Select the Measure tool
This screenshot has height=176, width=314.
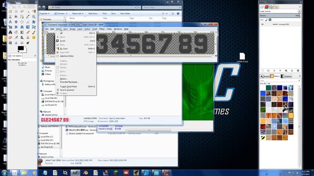tap(10, 22)
